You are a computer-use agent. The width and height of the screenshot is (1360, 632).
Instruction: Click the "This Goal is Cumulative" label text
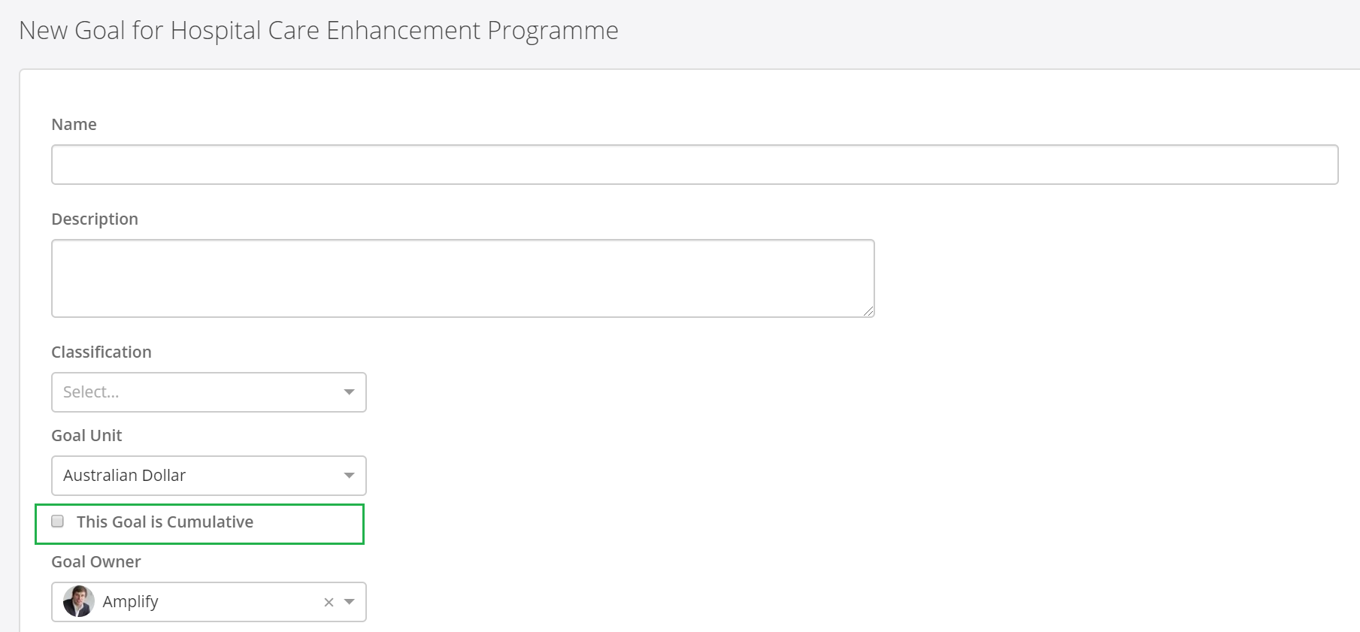(x=165, y=522)
